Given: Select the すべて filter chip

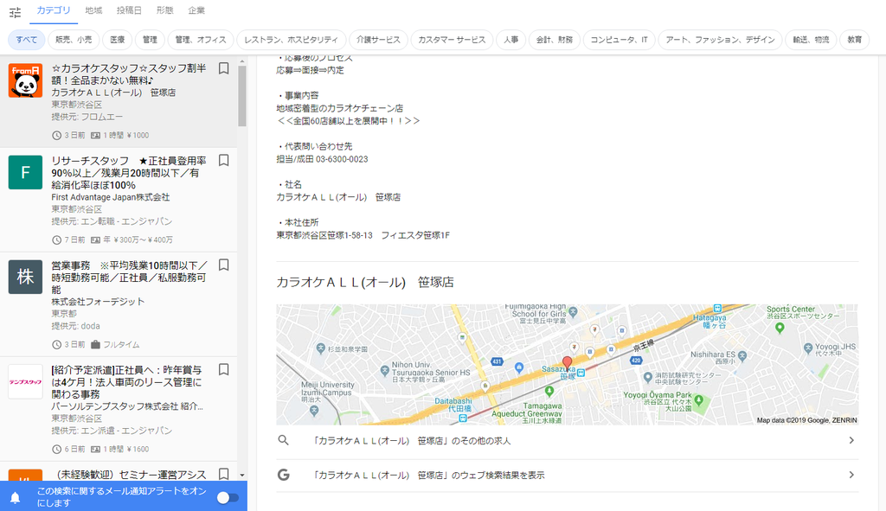Looking at the screenshot, I should pos(26,39).
